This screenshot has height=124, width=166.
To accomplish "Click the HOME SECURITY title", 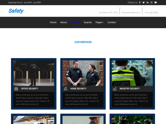I will click(78, 89).
